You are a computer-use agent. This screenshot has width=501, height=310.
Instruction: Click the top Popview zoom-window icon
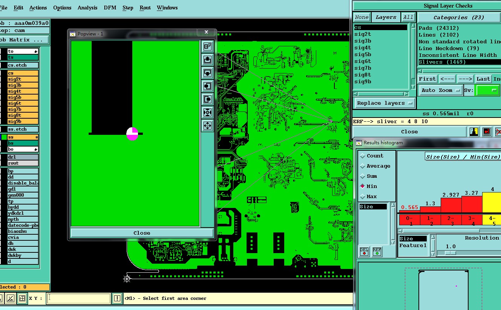[207, 46]
